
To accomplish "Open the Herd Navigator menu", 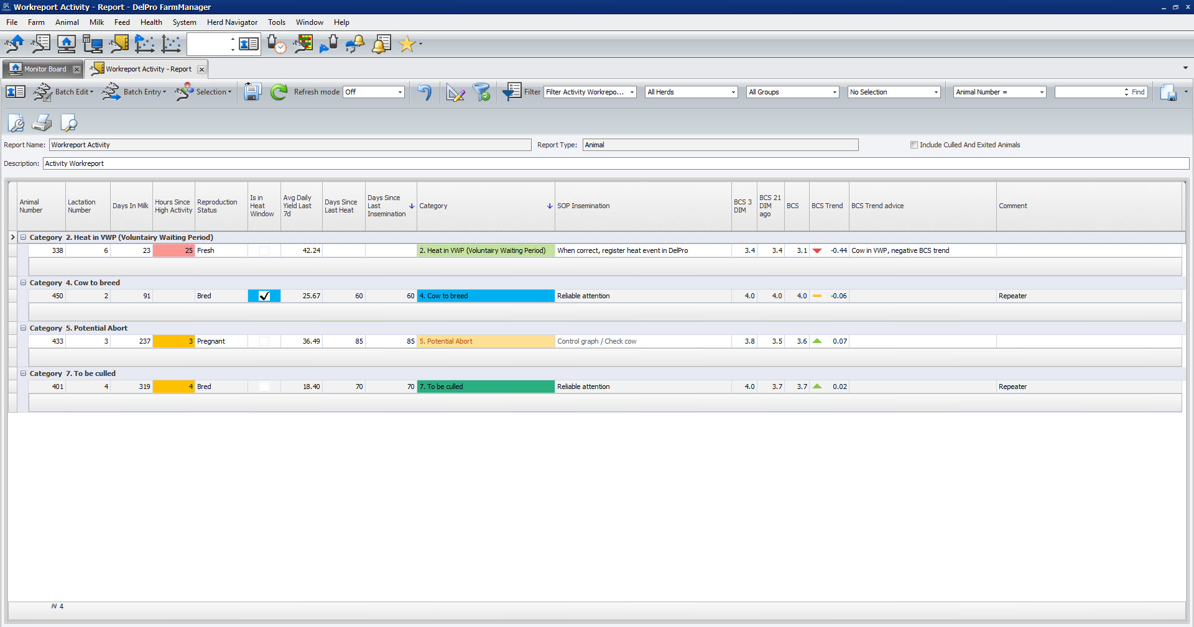I will pyautogui.click(x=232, y=22).
